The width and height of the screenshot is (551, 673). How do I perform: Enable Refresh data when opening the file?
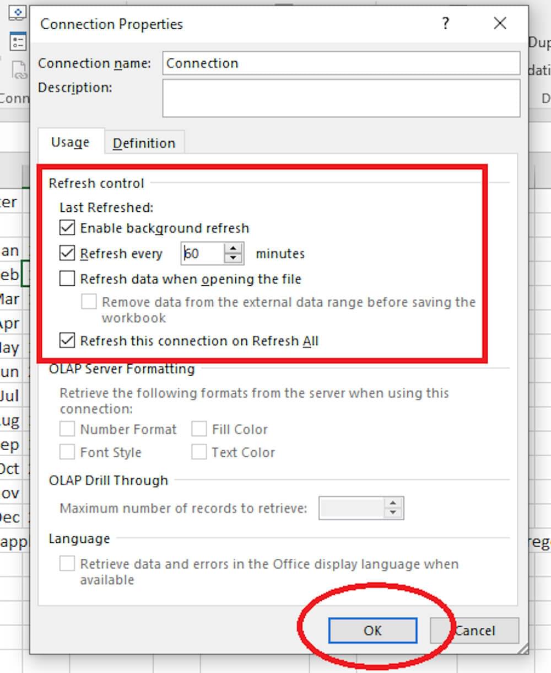click(x=67, y=279)
